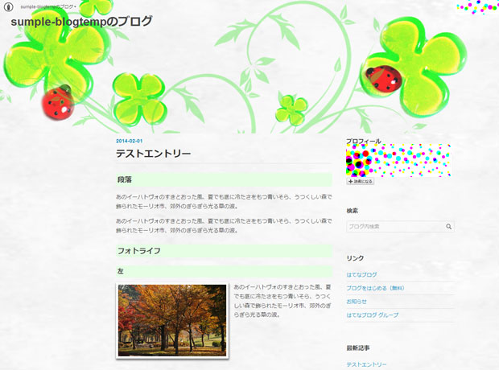Click the colorful dotted profile image
Image resolution: width=499 pixels, height=370 pixels.
click(398, 160)
